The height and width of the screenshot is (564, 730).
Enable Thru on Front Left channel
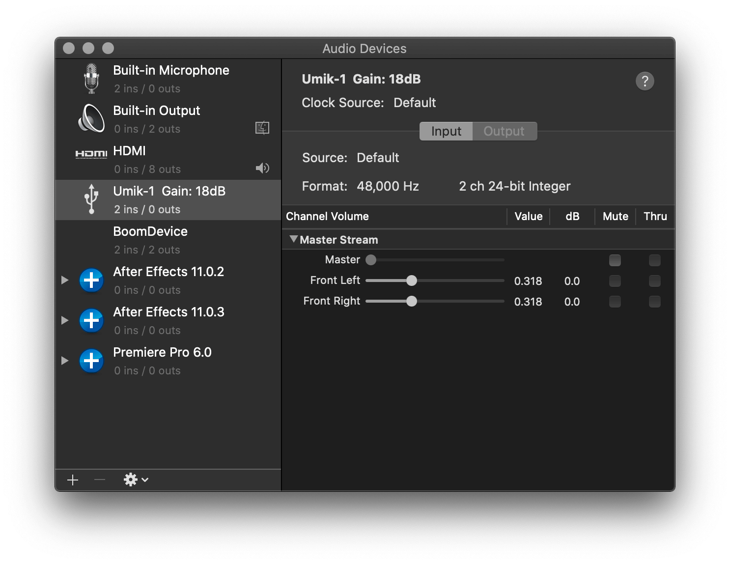coord(654,281)
